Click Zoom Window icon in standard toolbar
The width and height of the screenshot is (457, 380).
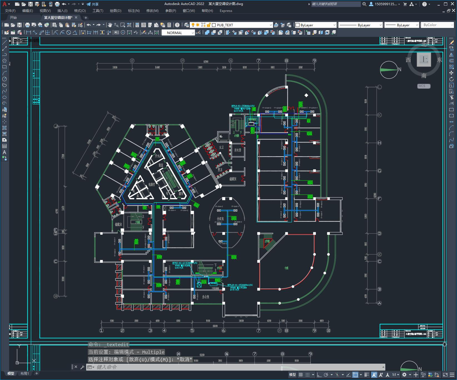point(123,25)
